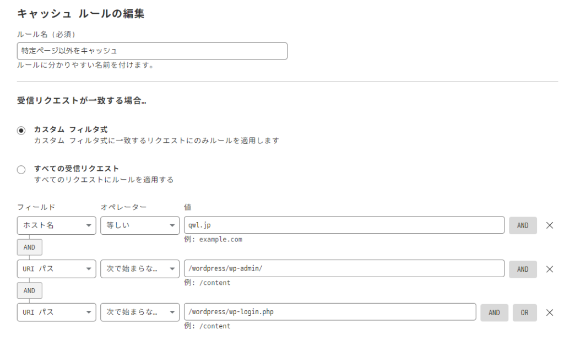The height and width of the screenshot is (340, 564).
Task: Click the /wordpress/wp-admin/ value field
Action: click(344, 269)
